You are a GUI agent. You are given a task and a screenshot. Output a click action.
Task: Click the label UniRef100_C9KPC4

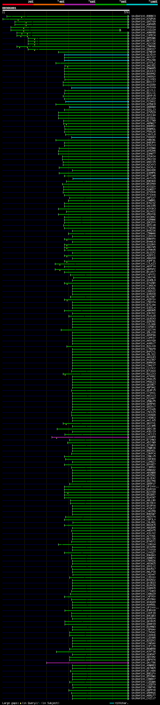[x=143, y=454]
